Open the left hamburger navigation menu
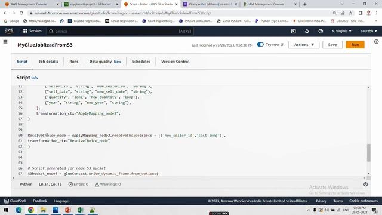 click(5, 42)
